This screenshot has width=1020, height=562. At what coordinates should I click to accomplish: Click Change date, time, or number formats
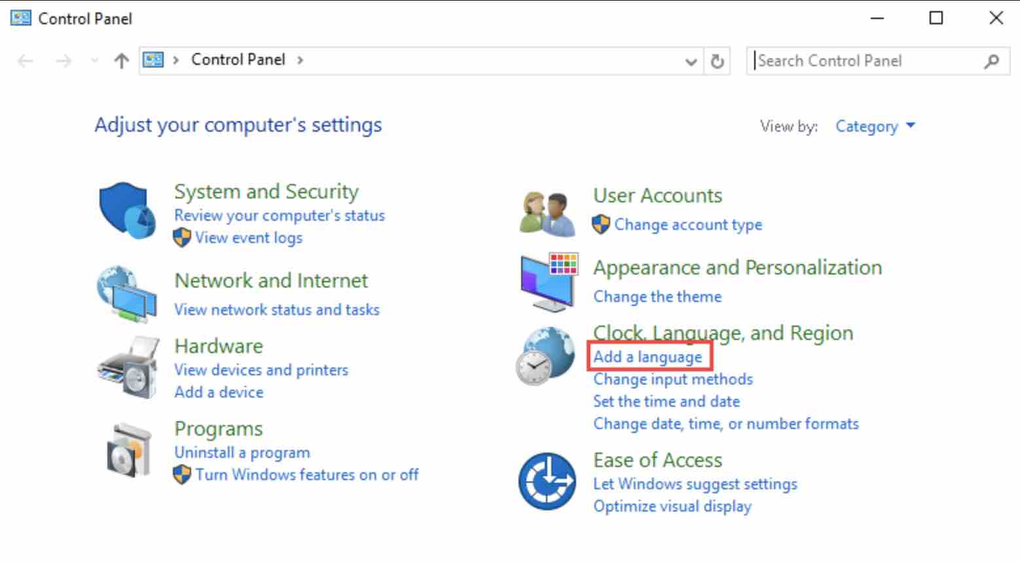coord(726,424)
